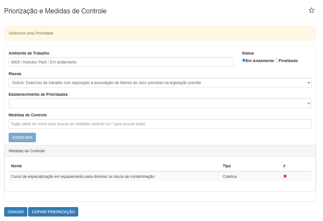
Task: Mark page as favorite with star icon
Action: coord(312,10)
